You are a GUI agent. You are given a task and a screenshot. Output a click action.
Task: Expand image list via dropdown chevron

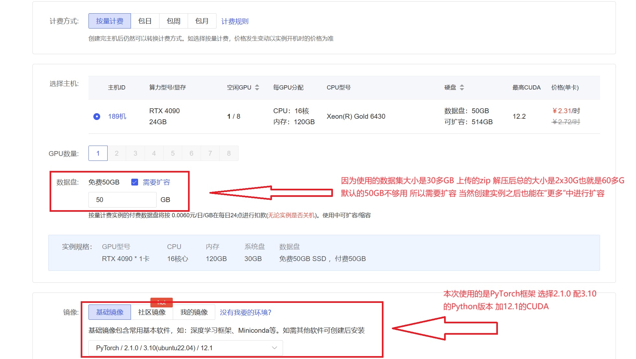[274, 348]
